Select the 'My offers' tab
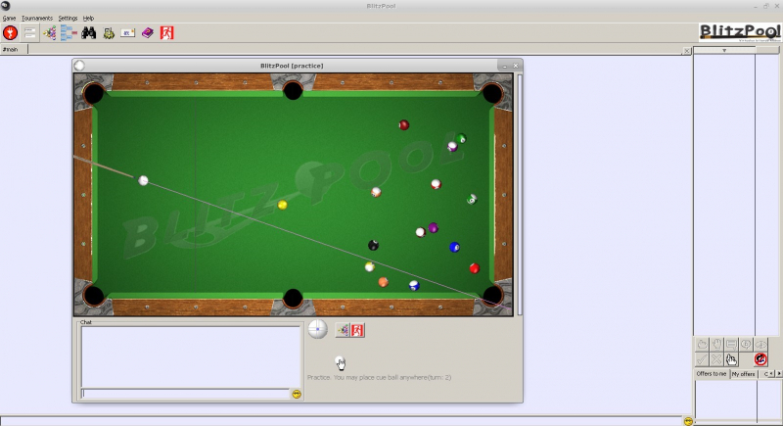The image size is (783, 426). pyautogui.click(x=744, y=373)
